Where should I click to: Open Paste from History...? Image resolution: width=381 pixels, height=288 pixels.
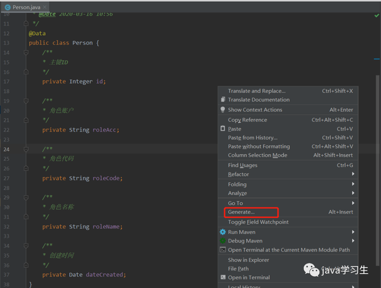(x=288, y=137)
